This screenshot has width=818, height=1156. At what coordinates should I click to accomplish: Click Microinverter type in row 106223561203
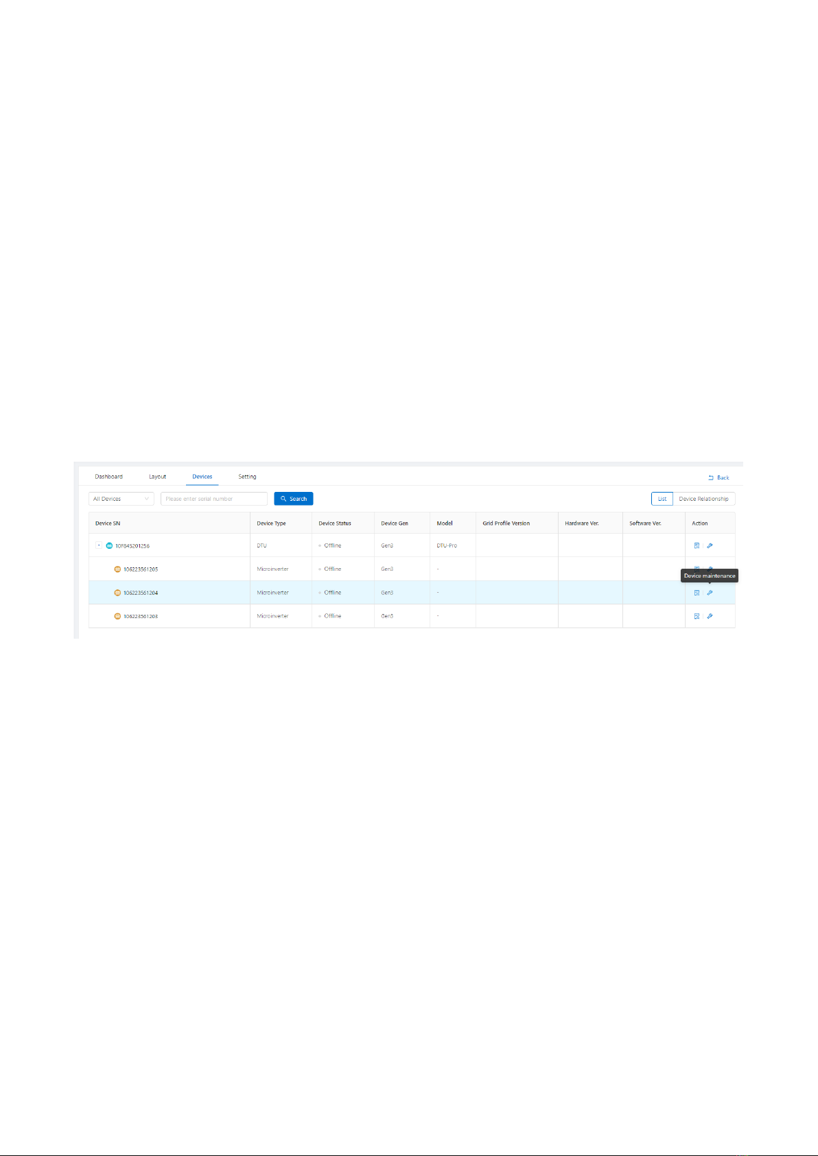coord(272,616)
